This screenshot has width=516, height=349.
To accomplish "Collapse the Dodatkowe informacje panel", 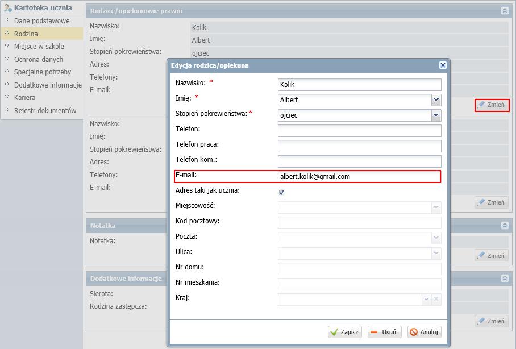I will 505,278.
